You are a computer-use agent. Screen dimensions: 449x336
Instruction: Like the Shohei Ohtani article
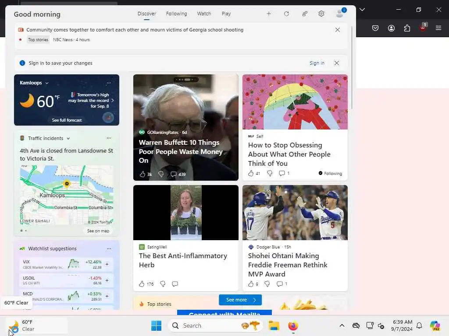point(251,283)
